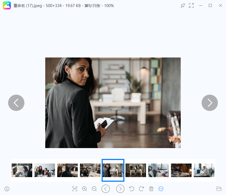Zoom out with the magnifier minus icon
This screenshot has width=226, height=195.
pos(94,189)
